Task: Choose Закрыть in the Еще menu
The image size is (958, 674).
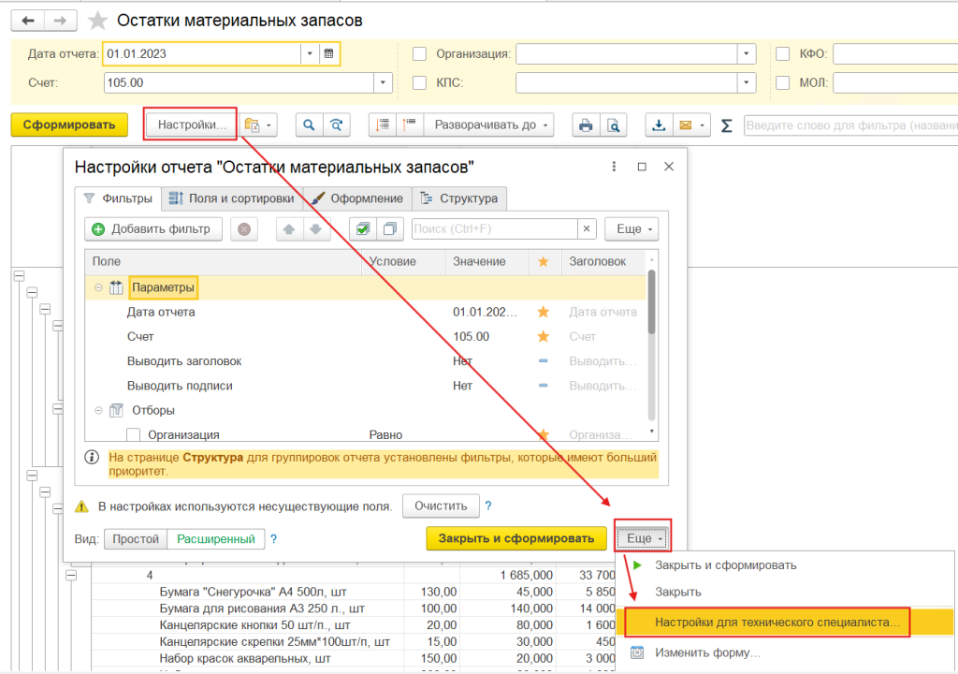Action: click(x=678, y=592)
